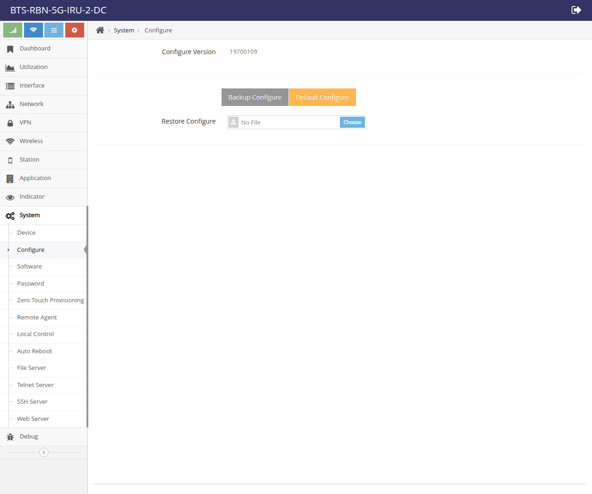This screenshot has height=494, width=592.
Task: Open the Auto Reboot submenu item
Action: [x=43, y=351]
